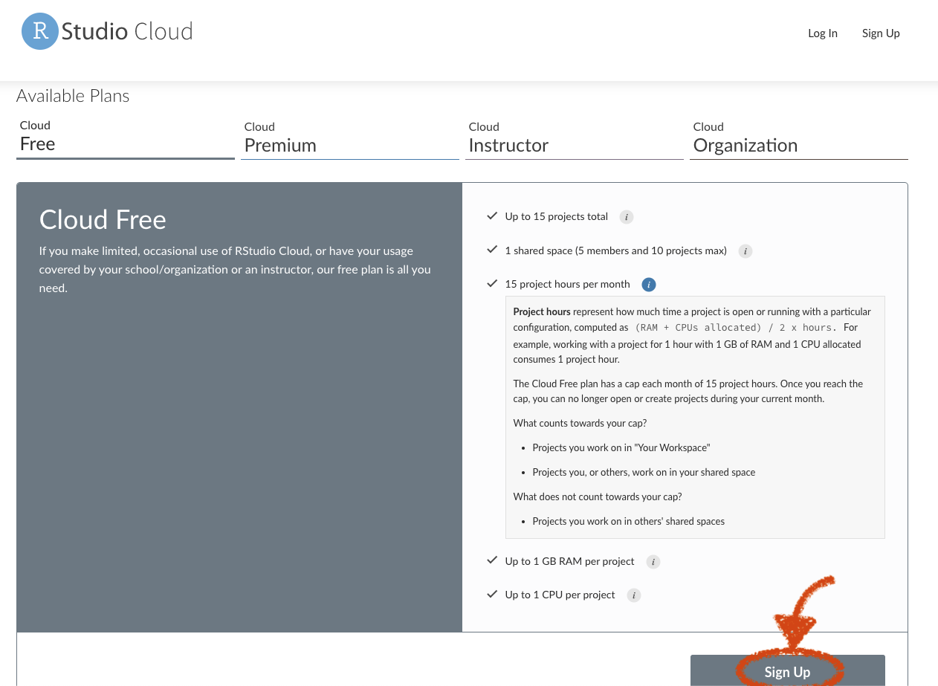Click Sign Up in the top header
This screenshot has height=686, width=938.
tap(881, 33)
